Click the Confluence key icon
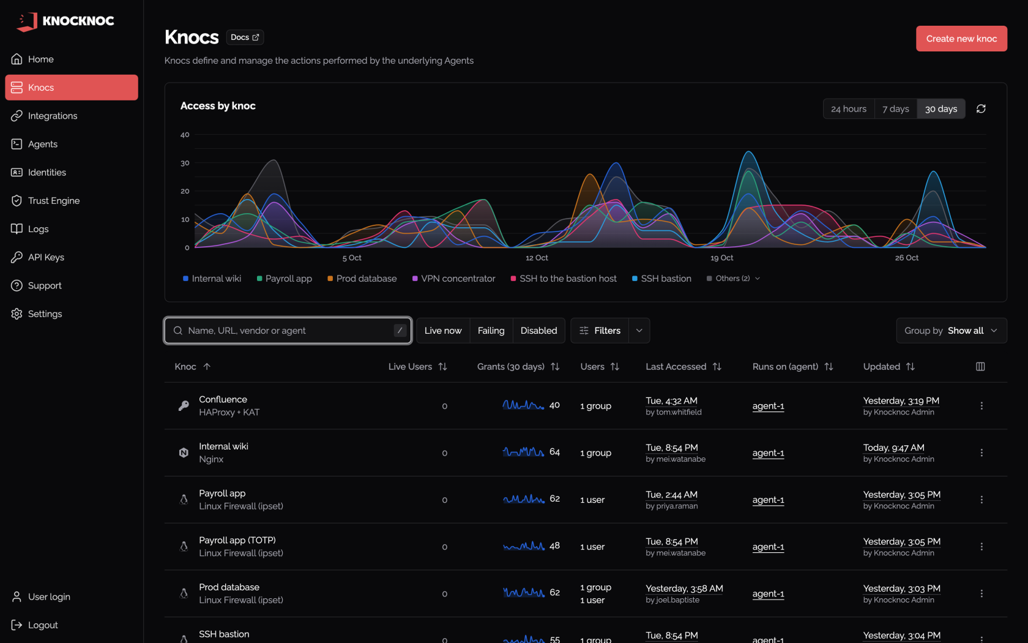This screenshot has width=1028, height=643. coord(184,405)
